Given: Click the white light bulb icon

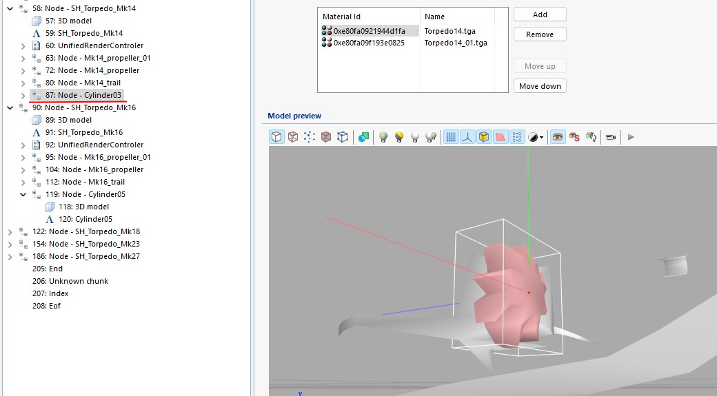Looking at the screenshot, I should pyautogui.click(x=415, y=137).
